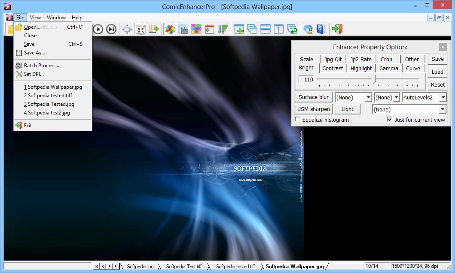Open the first (None) dropdown beside Surface blur
The height and width of the screenshot is (273, 455).
point(368,97)
